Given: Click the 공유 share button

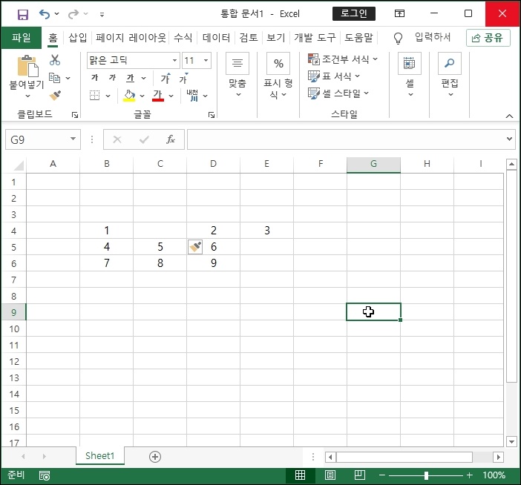Looking at the screenshot, I should click(488, 38).
